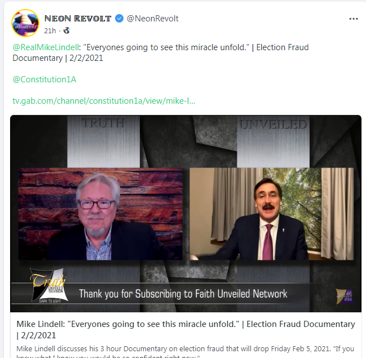Click the TRUTH panel in thumbnail

tap(103, 142)
